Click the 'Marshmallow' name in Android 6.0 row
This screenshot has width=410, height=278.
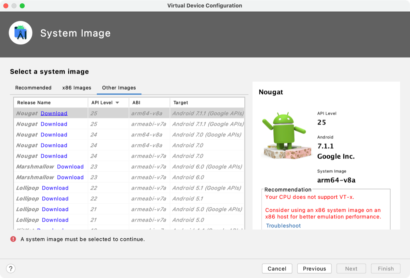click(35, 177)
